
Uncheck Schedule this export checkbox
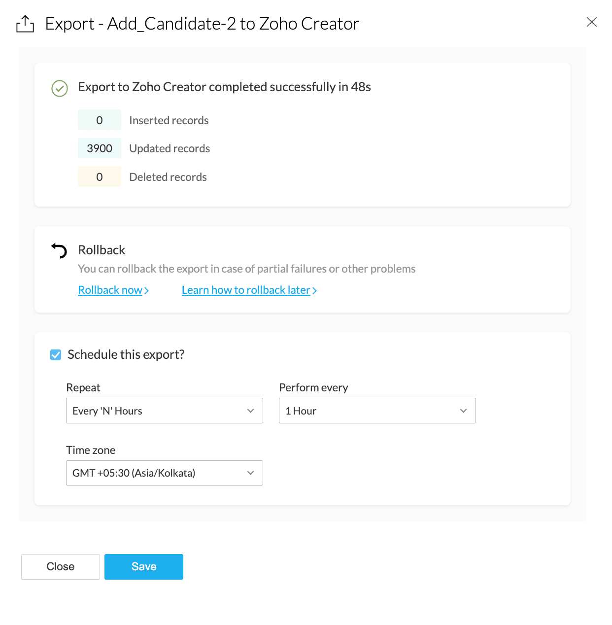[56, 355]
